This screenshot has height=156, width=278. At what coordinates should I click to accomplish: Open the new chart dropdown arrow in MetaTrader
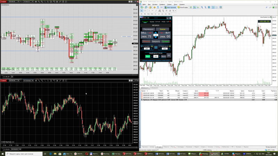tap(144, 7)
